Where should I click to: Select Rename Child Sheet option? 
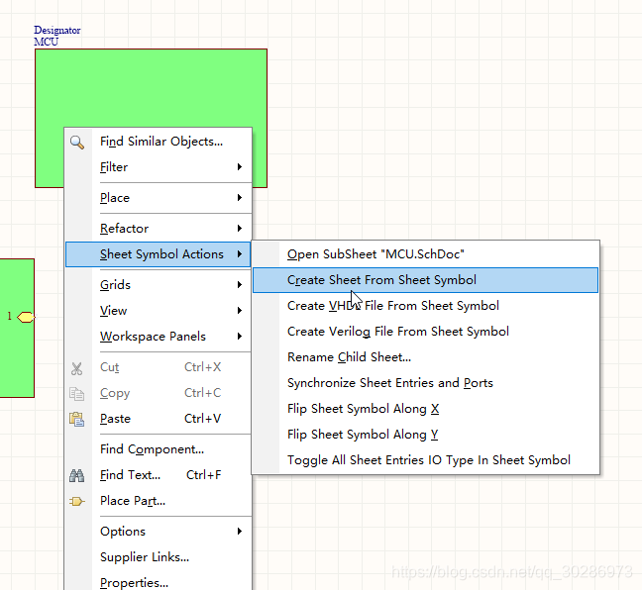[425, 357]
